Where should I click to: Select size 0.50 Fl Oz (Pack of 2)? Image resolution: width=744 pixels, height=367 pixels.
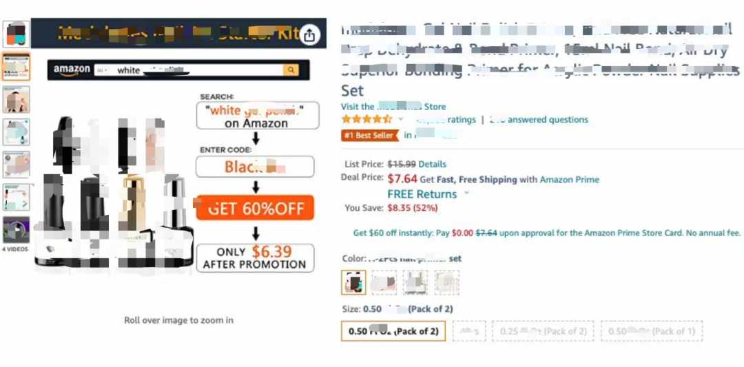393,331
